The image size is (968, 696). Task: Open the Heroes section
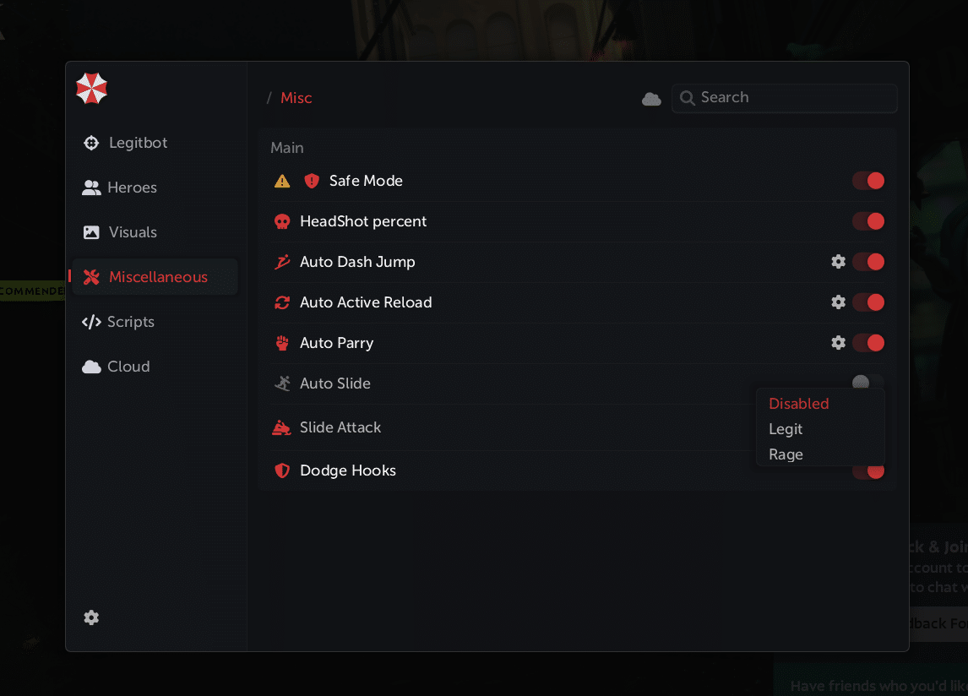coord(132,188)
